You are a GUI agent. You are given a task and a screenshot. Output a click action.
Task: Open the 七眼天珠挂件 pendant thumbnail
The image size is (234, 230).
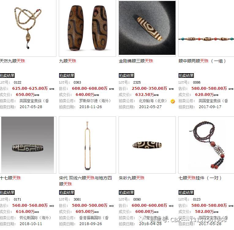206,145
